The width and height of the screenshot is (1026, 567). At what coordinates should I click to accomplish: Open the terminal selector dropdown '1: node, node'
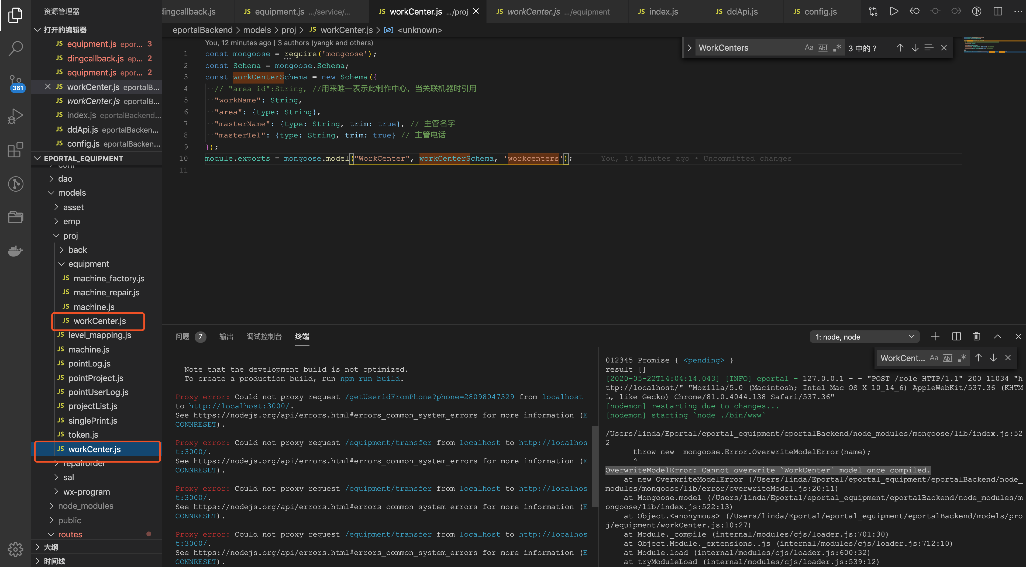coord(864,337)
